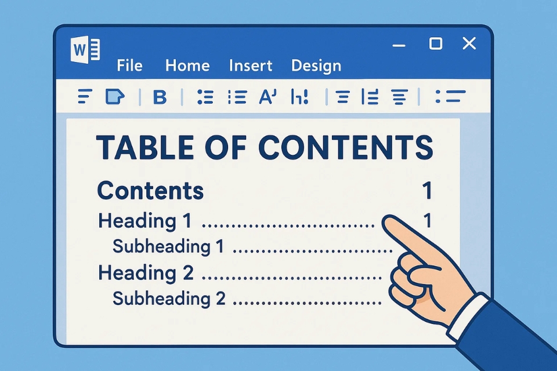Click the tapered-lines icon before the last separator

(x=399, y=97)
